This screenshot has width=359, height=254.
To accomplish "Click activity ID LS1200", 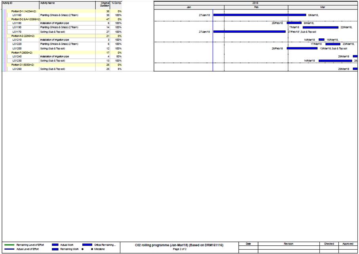I will click(17, 49).
